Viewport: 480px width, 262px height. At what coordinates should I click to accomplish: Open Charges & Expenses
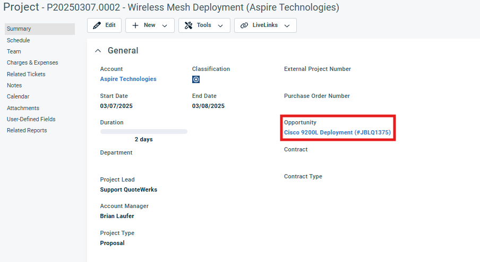(x=32, y=62)
